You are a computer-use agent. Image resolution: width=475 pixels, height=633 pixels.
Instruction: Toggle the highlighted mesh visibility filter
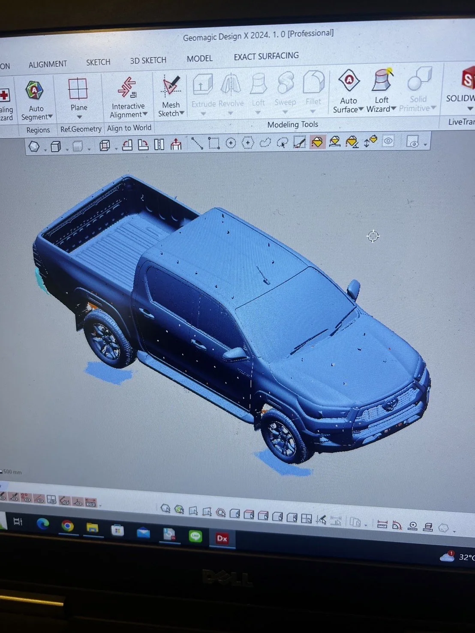[x=317, y=141]
